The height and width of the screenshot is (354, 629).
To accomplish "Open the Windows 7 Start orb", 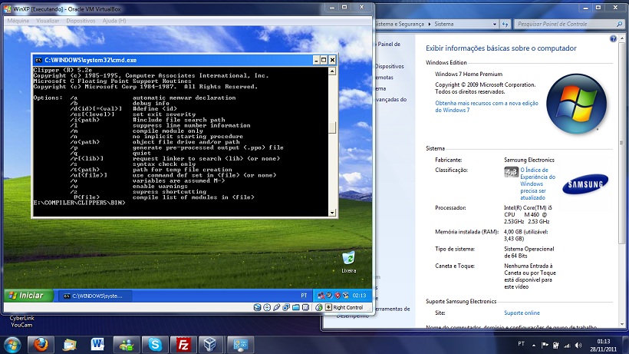I will tap(12, 344).
